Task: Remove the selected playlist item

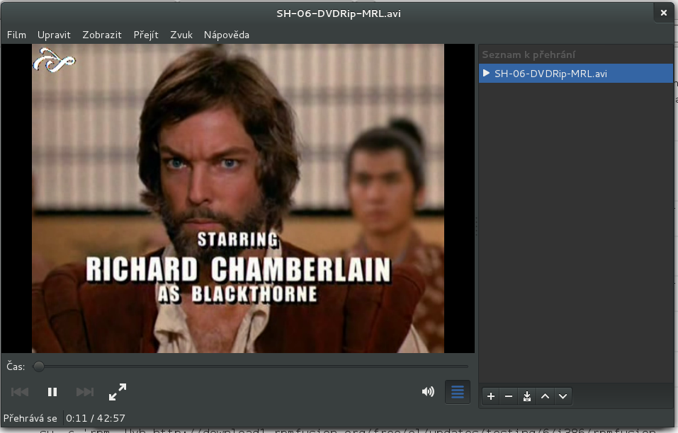Action: tap(509, 396)
